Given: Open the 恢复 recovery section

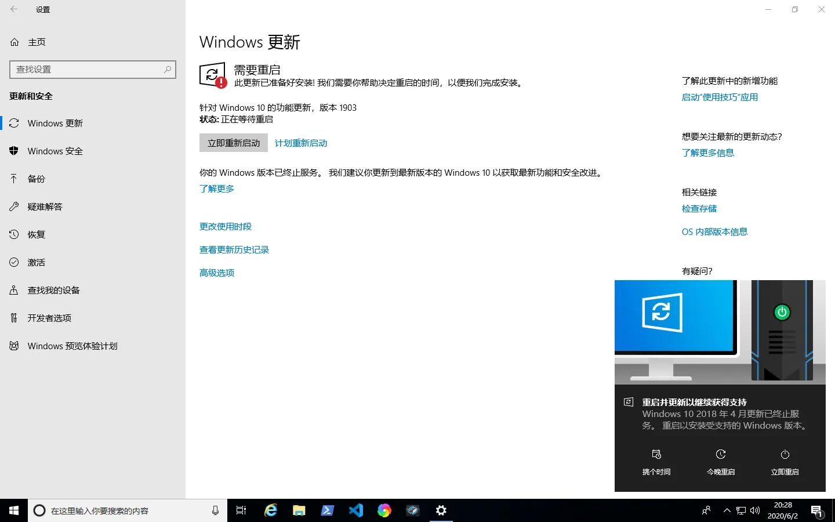Looking at the screenshot, I should pos(93,234).
